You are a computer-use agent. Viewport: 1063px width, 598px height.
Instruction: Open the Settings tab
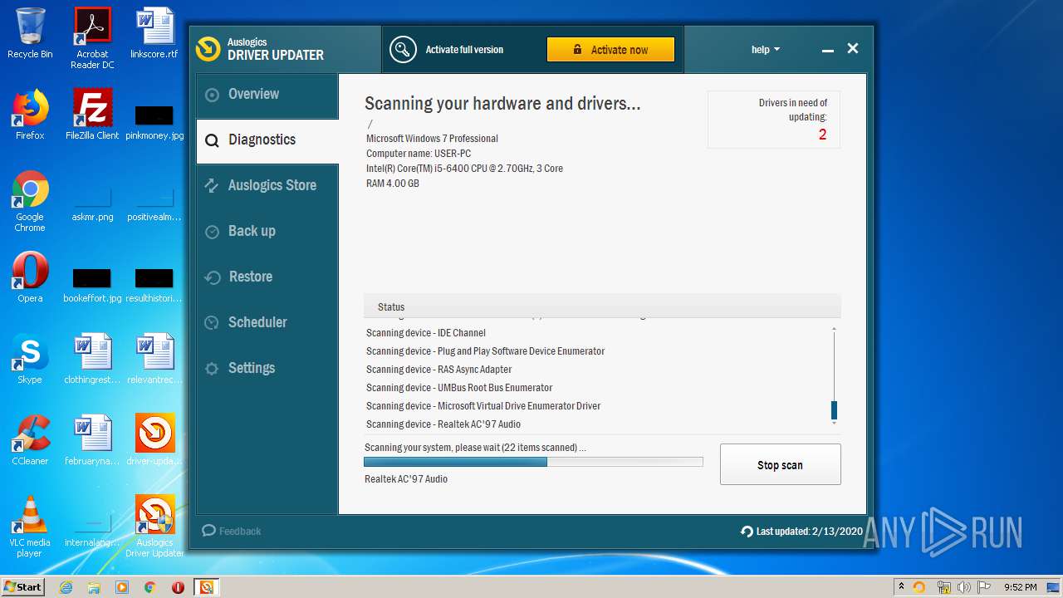tap(267, 369)
